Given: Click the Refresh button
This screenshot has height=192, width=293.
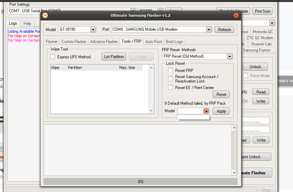Looking at the screenshot, I should (x=224, y=30).
